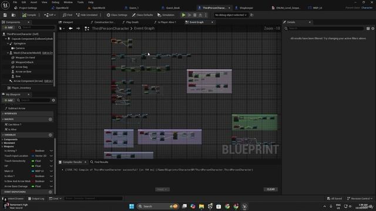
Task: Select the Bow component
Action: point(16,76)
